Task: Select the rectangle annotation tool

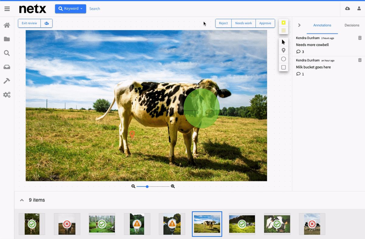Action: [x=283, y=67]
